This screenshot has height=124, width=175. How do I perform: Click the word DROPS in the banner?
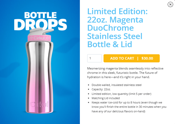[40, 24]
